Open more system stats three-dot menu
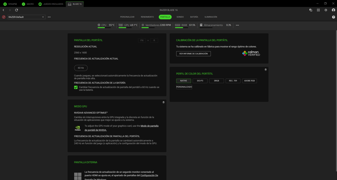337x180 pixels. [238, 25]
